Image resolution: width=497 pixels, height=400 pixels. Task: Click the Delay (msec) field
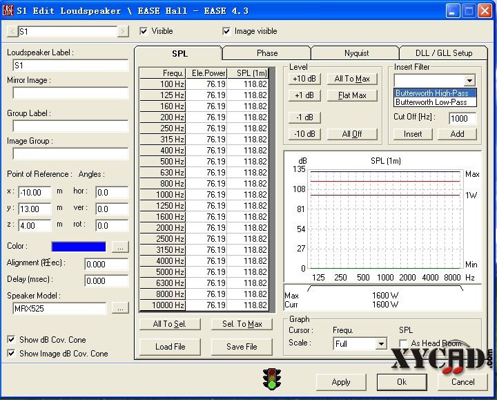(106, 280)
